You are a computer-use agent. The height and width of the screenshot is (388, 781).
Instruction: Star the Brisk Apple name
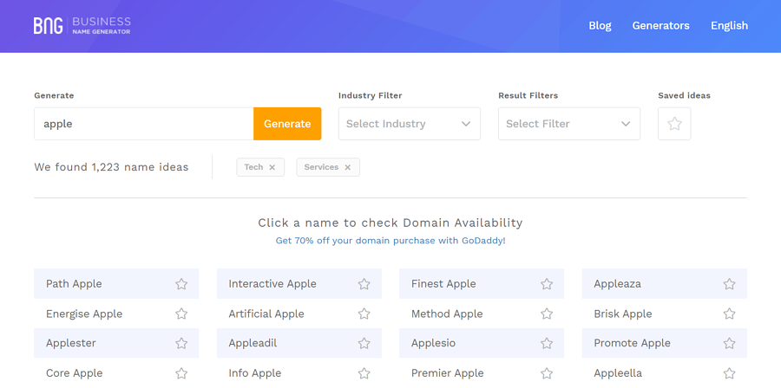(x=729, y=314)
